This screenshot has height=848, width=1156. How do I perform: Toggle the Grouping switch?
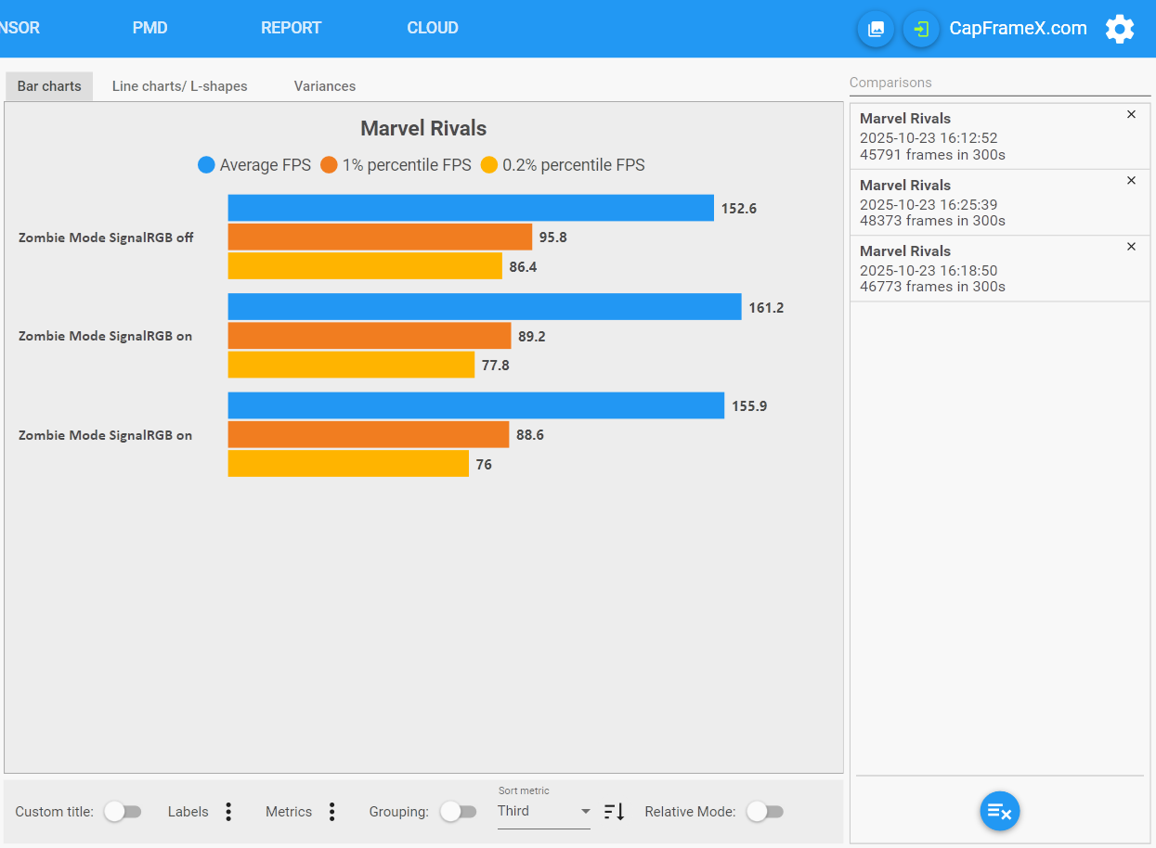click(458, 812)
